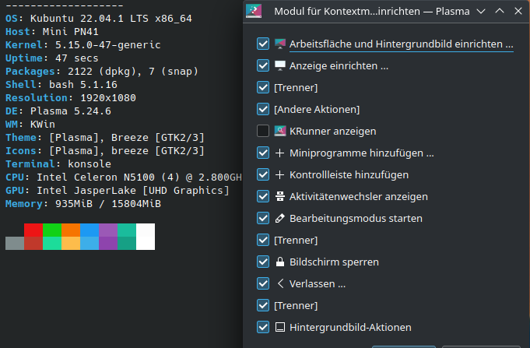530x348 pixels.
Task: Click the terminal line Shell: bash 5.1.16
Action: (x=61, y=85)
